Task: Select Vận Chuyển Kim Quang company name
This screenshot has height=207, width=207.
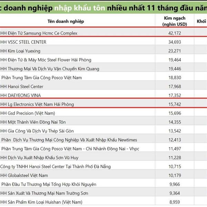Action: tap(49, 69)
